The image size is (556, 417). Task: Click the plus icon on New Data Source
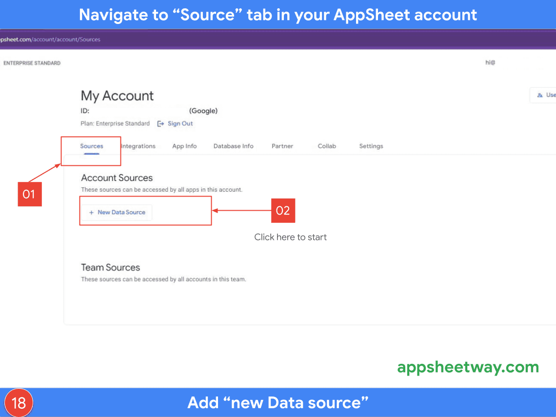point(91,213)
